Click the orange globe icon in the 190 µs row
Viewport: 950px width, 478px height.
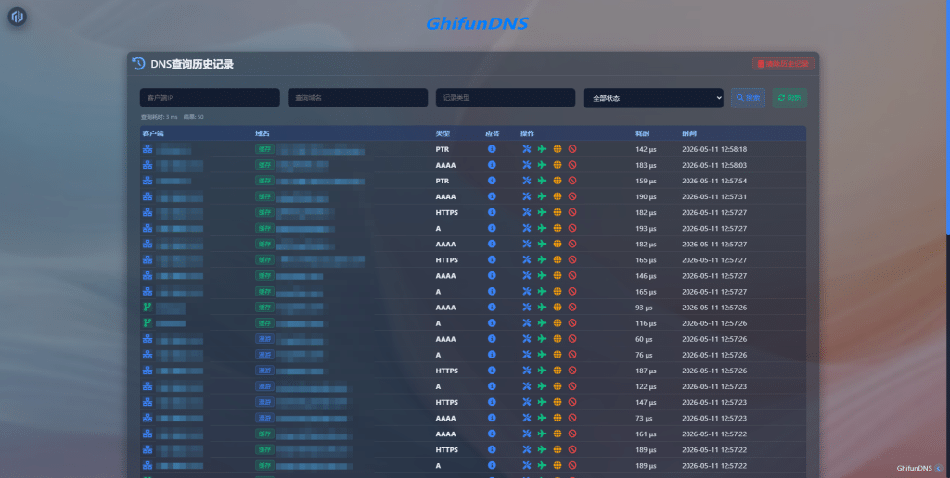(558, 196)
